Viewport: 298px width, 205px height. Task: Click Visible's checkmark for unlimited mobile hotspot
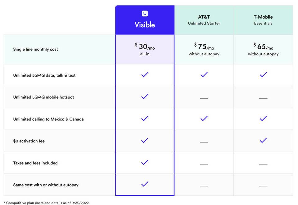[145, 96]
